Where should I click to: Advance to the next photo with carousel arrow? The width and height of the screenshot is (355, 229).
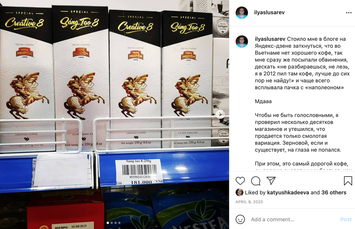pos(220,114)
